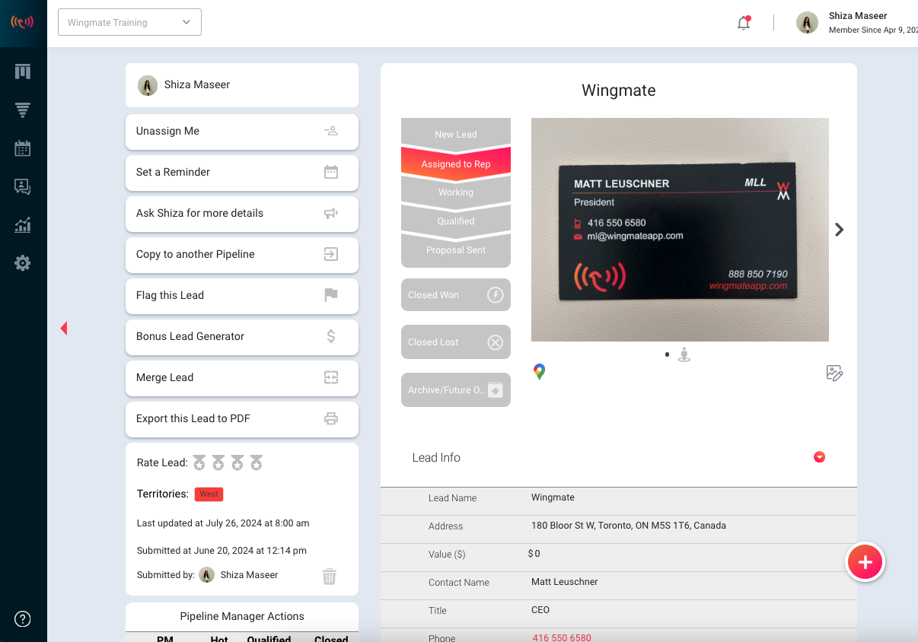Click the red floating plus button
The image size is (918, 642).
click(865, 562)
